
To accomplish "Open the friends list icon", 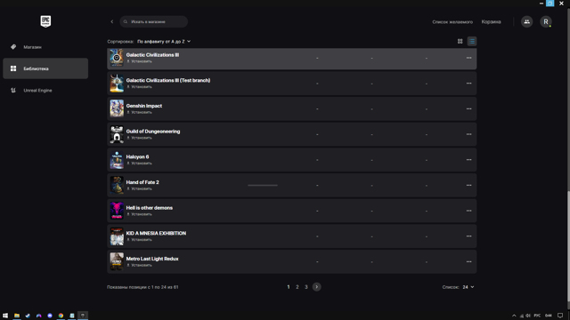I will point(526,21).
